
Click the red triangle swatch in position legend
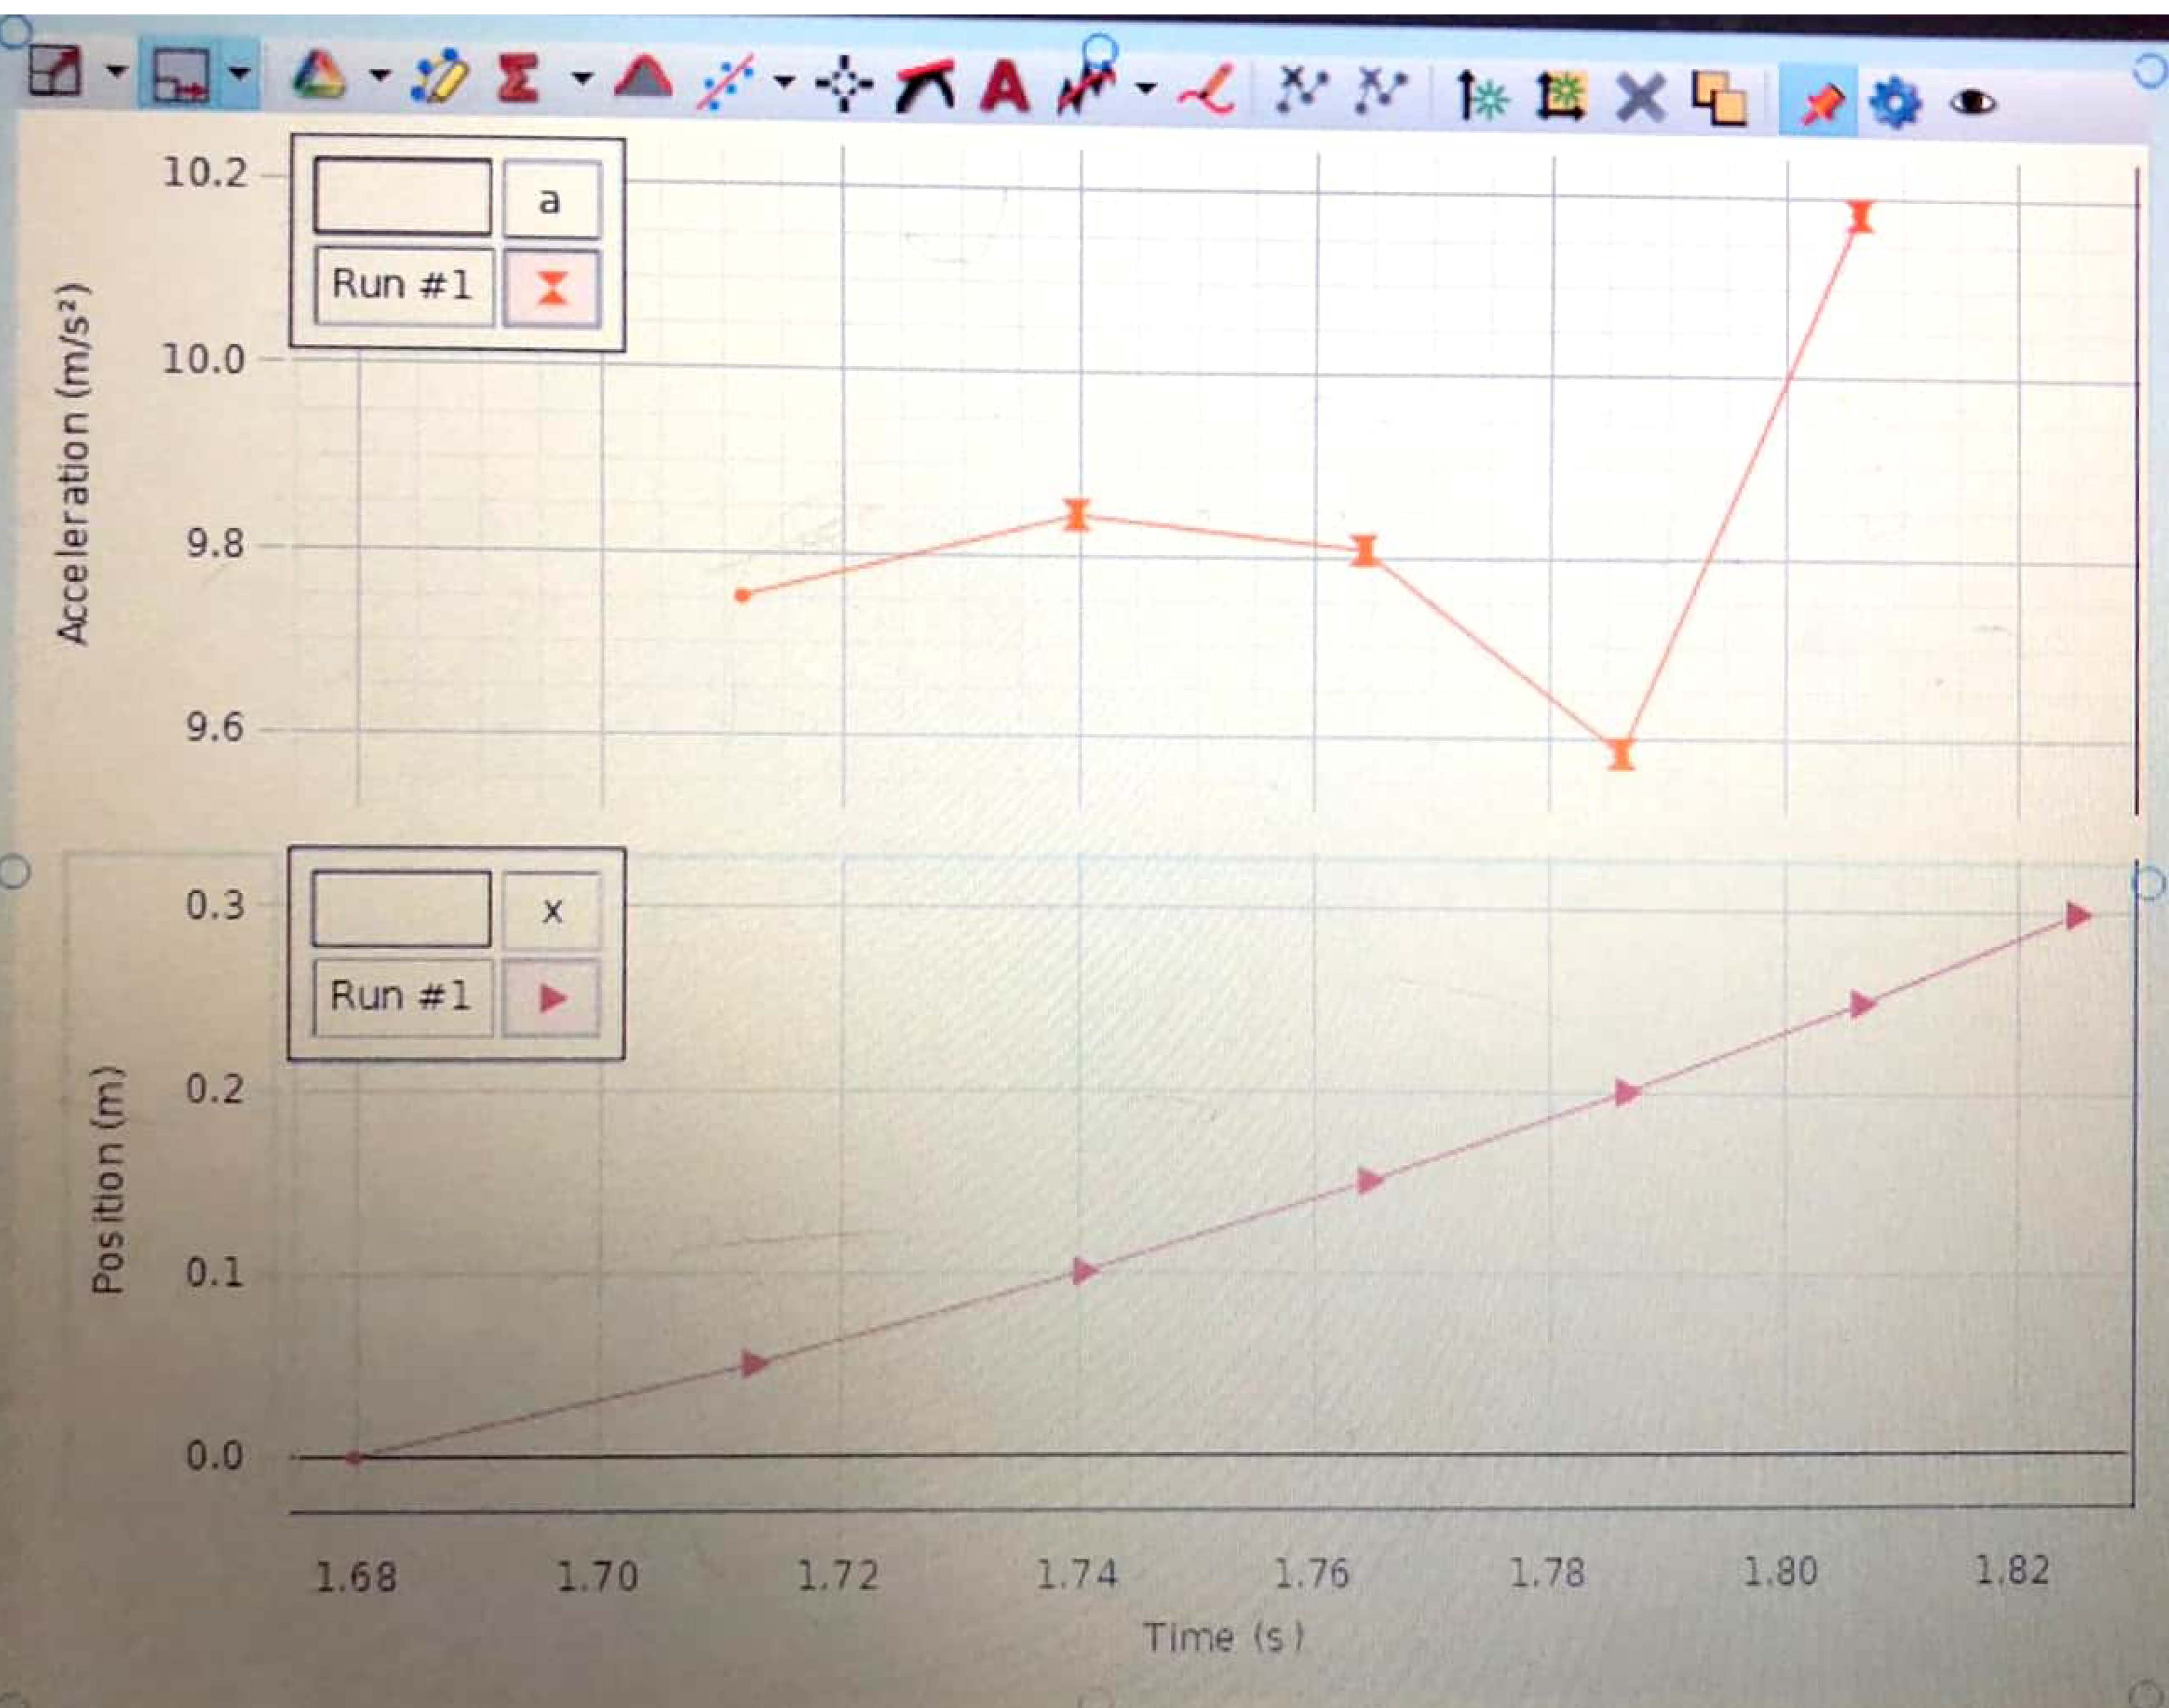pos(552,997)
